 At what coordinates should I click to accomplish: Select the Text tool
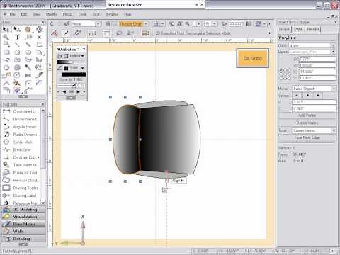pos(17,37)
